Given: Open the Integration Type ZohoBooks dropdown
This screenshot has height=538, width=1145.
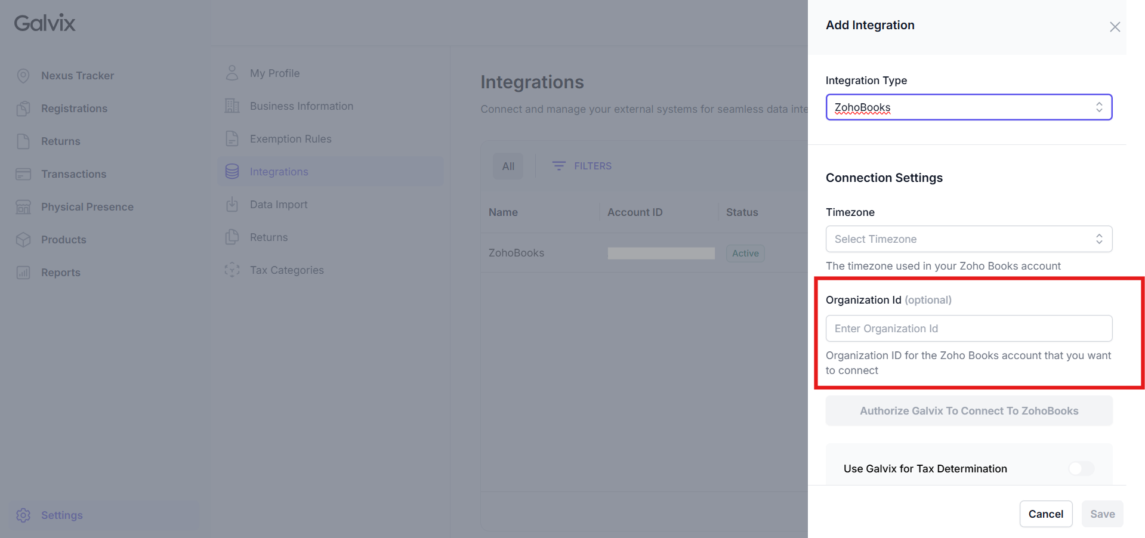Looking at the screenshot, I should point(969,107).
